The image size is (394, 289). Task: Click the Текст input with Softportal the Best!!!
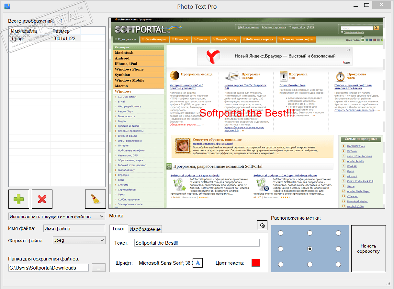(197, 243)
